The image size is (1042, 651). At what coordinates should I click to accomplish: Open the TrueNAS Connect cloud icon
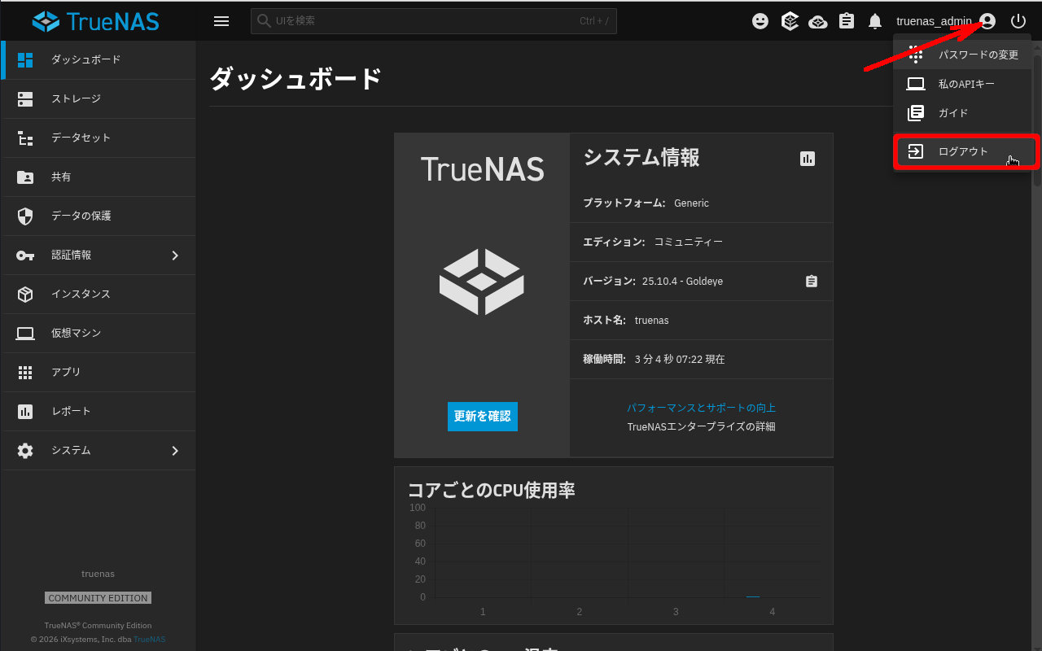[818, 21]
